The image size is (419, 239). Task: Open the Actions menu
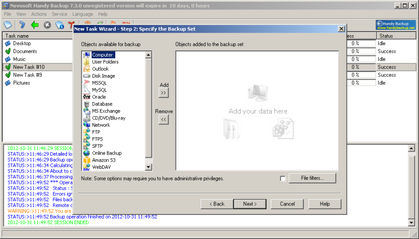39,14
